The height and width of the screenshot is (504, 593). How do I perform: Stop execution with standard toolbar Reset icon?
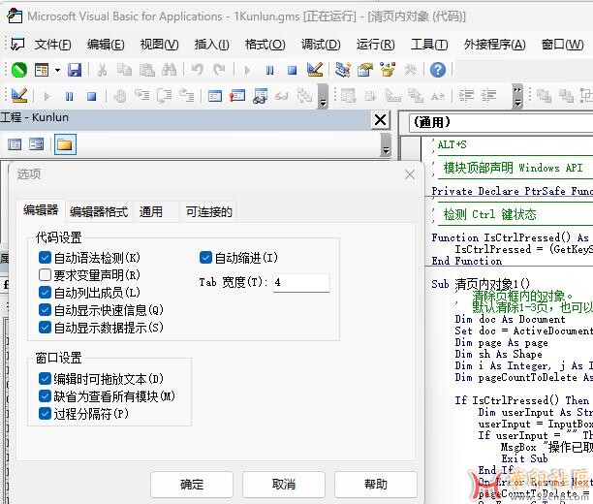pyautogui.click(x=292, y=71)
